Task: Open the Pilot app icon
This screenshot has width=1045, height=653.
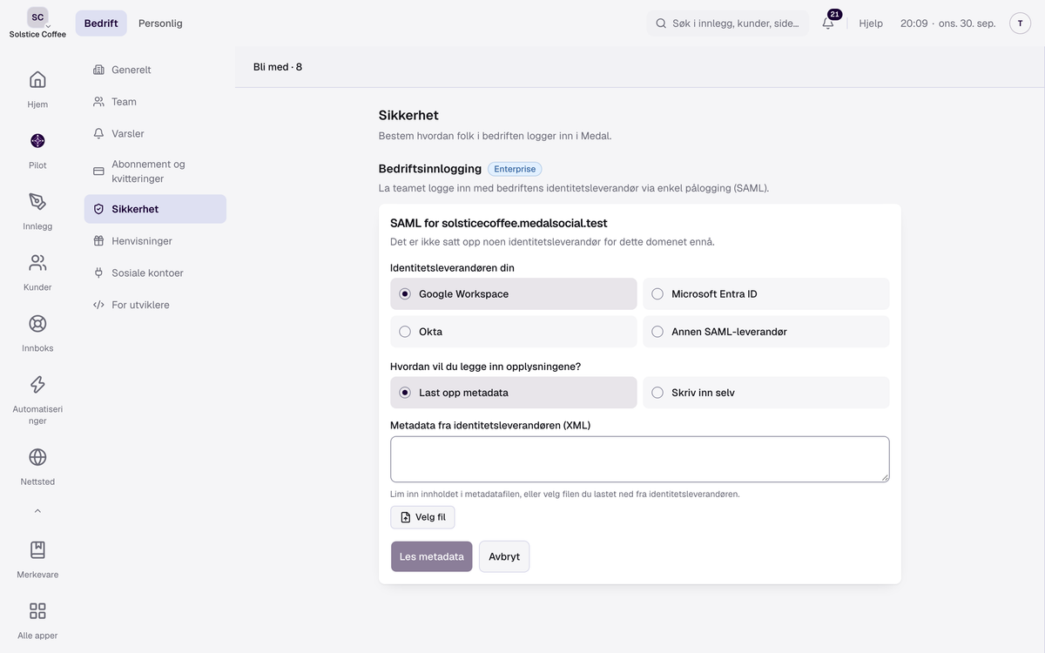Action: click(37, 141)
